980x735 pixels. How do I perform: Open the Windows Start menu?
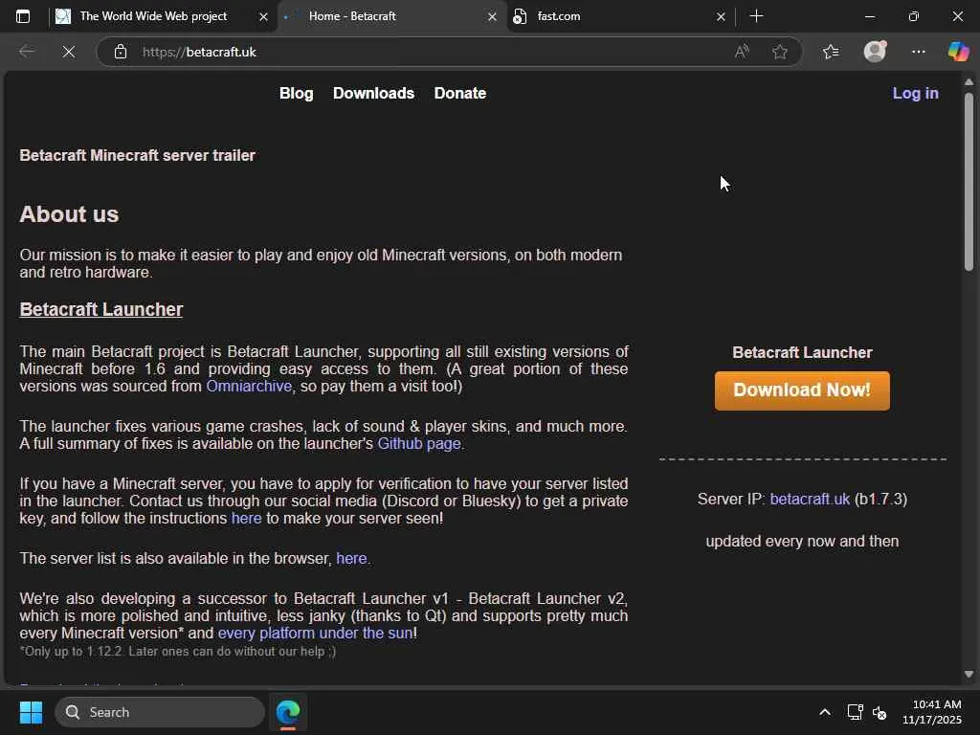coord(31,712)
